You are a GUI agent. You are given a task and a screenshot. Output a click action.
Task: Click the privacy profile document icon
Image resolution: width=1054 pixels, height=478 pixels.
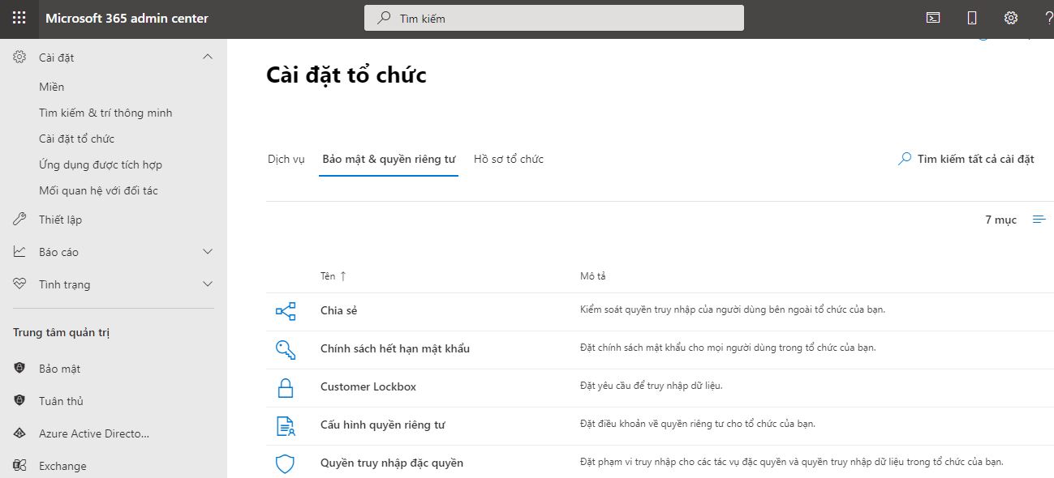pyautogui.click(x=286, y=425)
